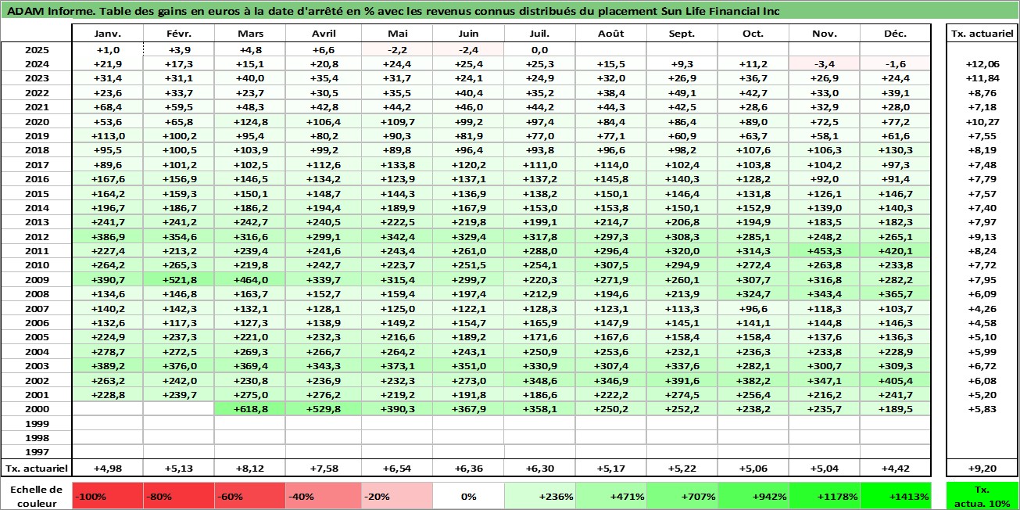This screenshot has width=1020, height=510.
Task: Select the 0,0 cell for Juil. 2025
Action: [x=539, y=49]
